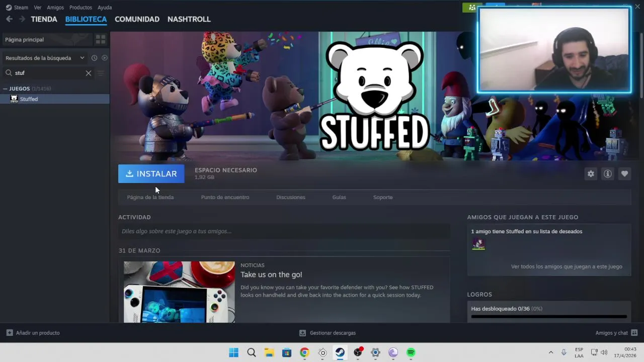Click the plus icon for Añadir un producto

click(x=10, y=333)
